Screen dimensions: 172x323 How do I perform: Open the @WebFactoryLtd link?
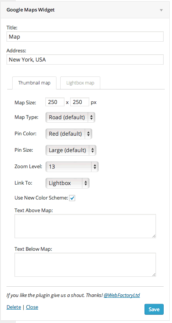point(122,295)
